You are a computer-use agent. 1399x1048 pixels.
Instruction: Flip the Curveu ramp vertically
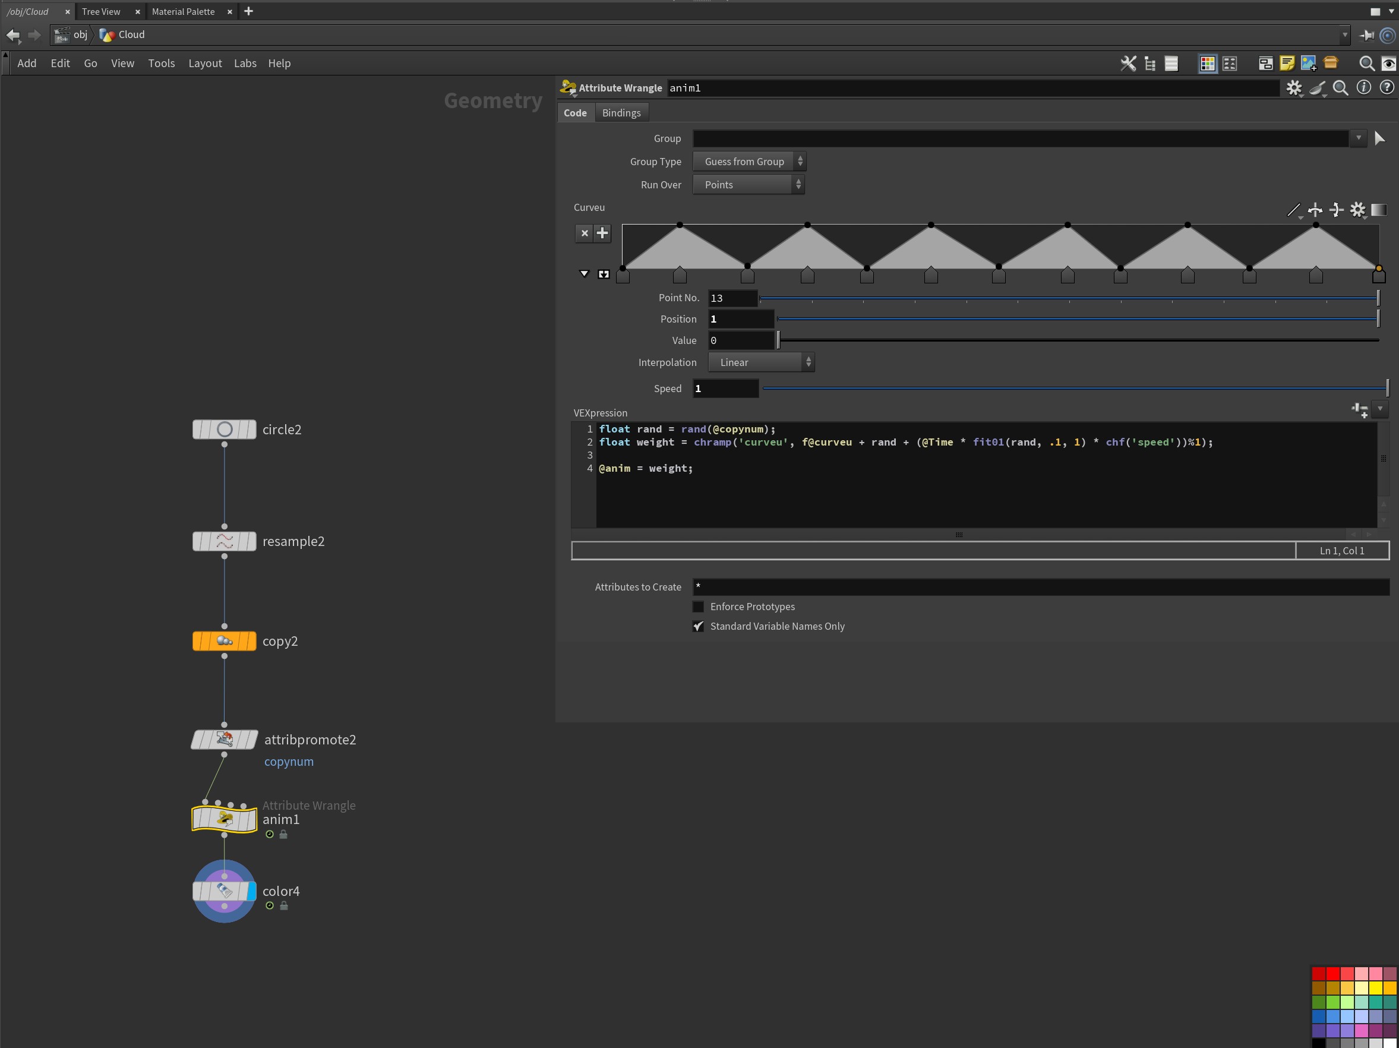(x=1337, y=210)
